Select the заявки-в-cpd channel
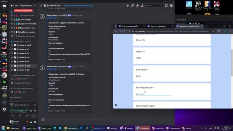 click(23, 65)
